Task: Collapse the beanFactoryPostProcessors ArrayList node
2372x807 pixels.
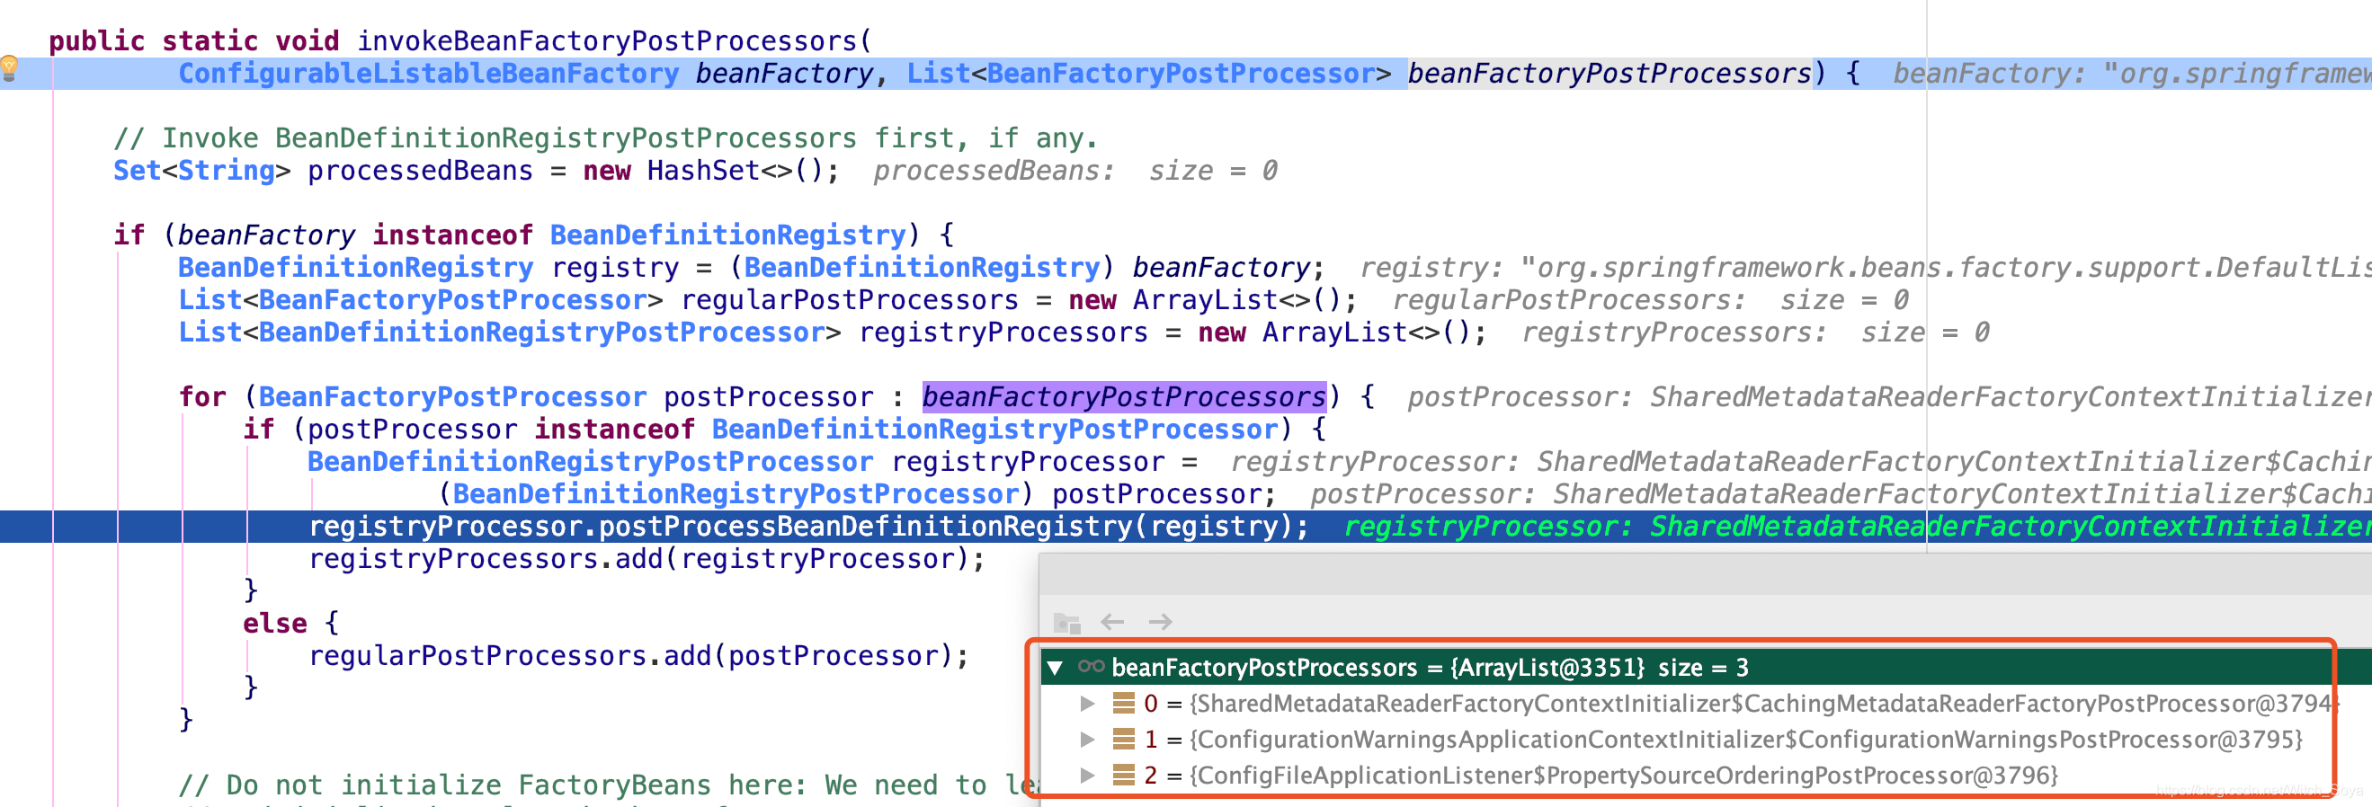Action: tap(1056, 667)
